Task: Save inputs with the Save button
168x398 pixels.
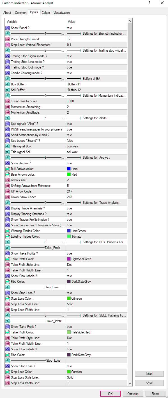Action: point(149,383)
